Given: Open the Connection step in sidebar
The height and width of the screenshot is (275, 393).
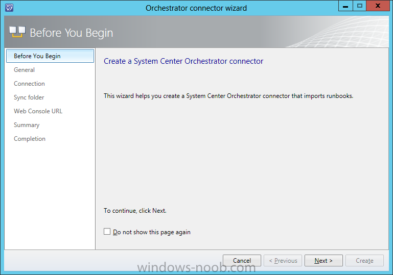Looking at the screenshot, I should tap(29, 84).
